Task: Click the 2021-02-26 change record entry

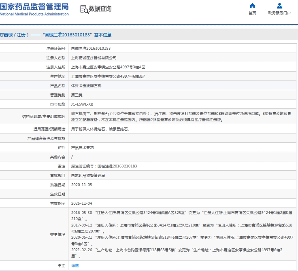Action: pos(177,253)
